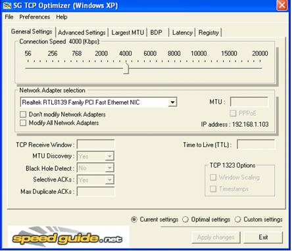
Task: Click the 56 speed label
Action: pos(28,53)
